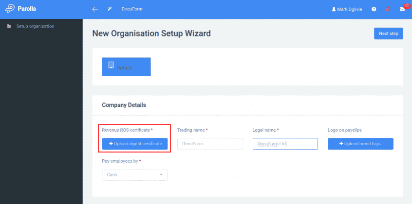The width and height of the screenshot is (412, 204).
Task: Open Setup organisation in the sidebar
Action: pos(35,26)
